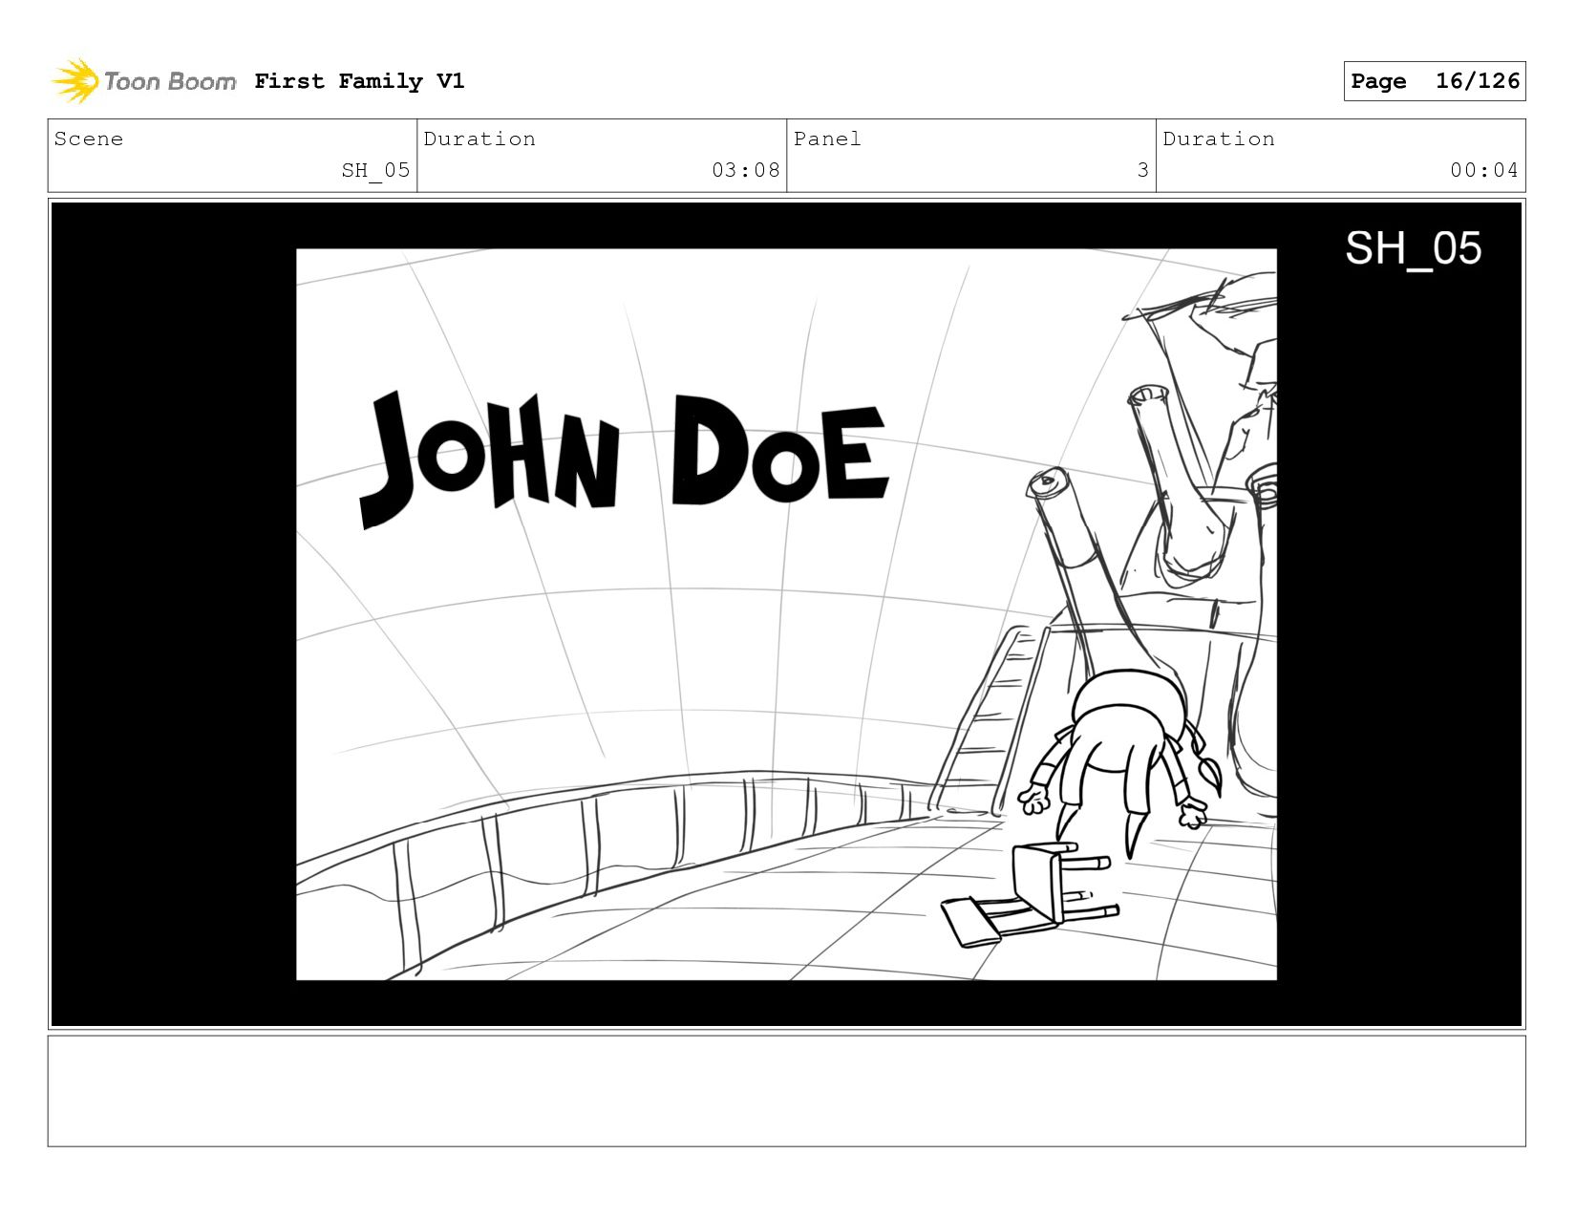Open the storyboard panel drawing thumbnail
The height and width of the screenshot is (1218, 1576).
click(786, 614)
